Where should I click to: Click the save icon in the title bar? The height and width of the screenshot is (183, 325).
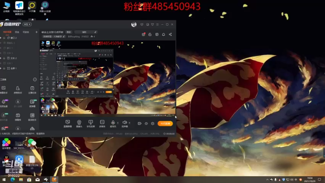(147, 24)
